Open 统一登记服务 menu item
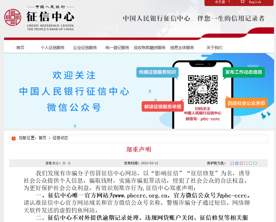The height and width of the screenshot is (222, 276). point(117,48)
